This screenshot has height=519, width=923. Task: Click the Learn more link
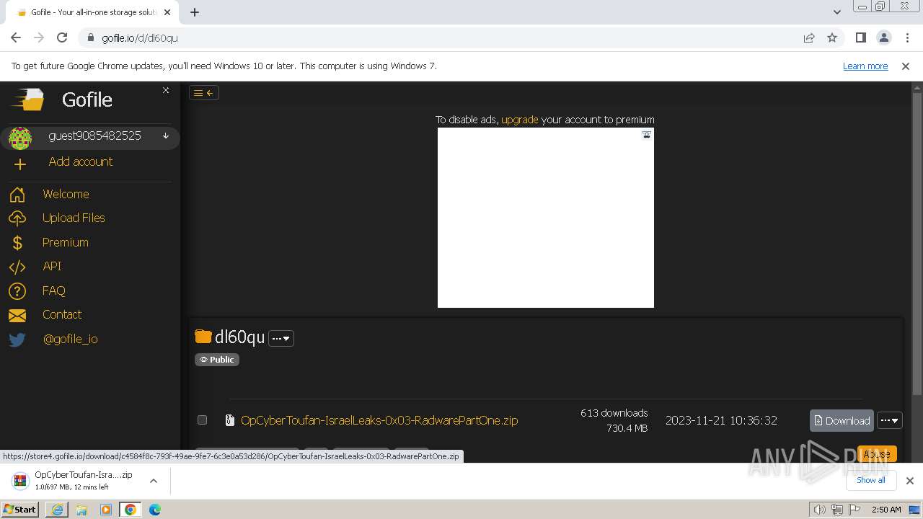(865, 66)
